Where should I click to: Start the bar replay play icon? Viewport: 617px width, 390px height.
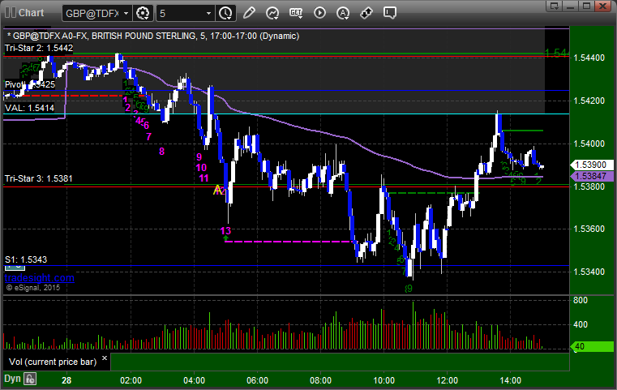pyautogui.click(x=319, y=13)
